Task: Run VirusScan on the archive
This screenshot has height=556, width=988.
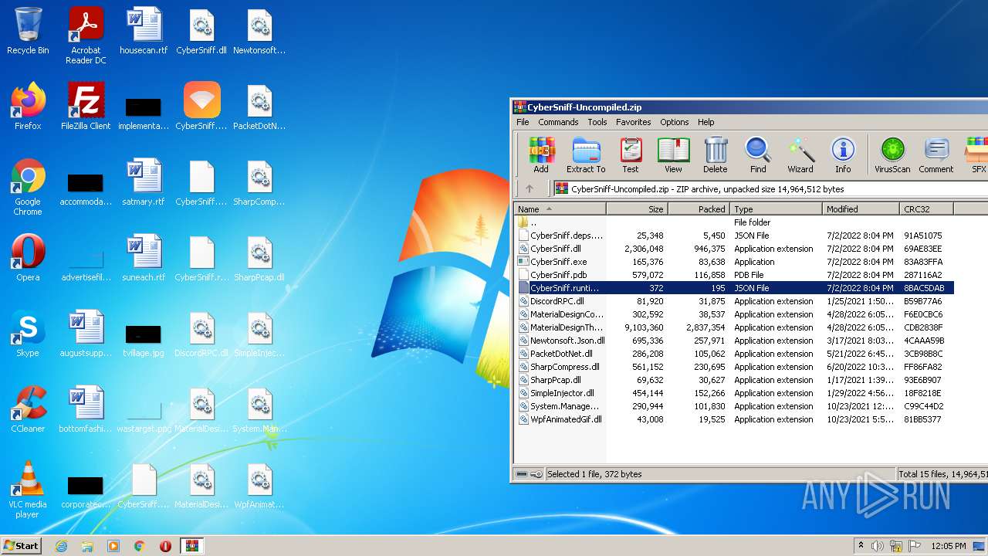Action: pos(892,155)
